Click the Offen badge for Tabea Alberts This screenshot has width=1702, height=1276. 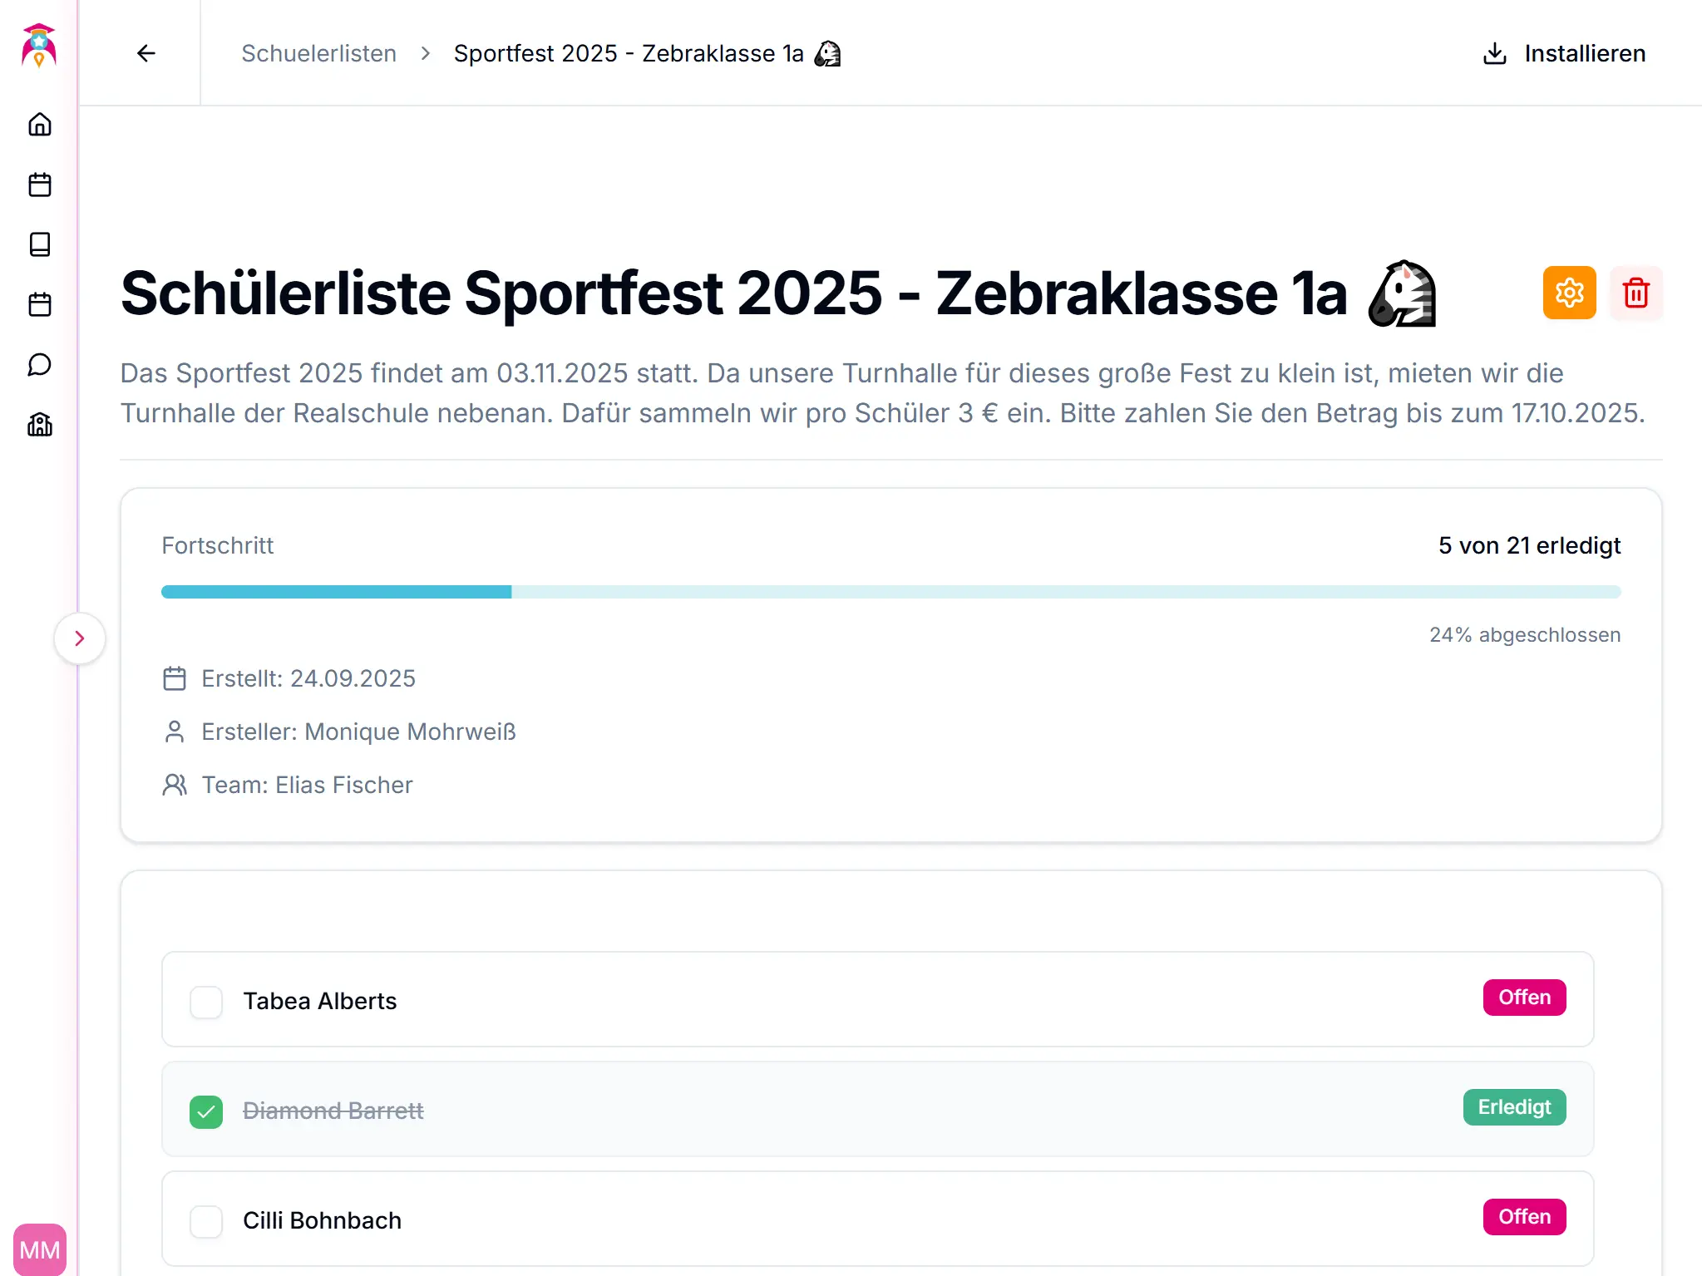[1524, 998]
